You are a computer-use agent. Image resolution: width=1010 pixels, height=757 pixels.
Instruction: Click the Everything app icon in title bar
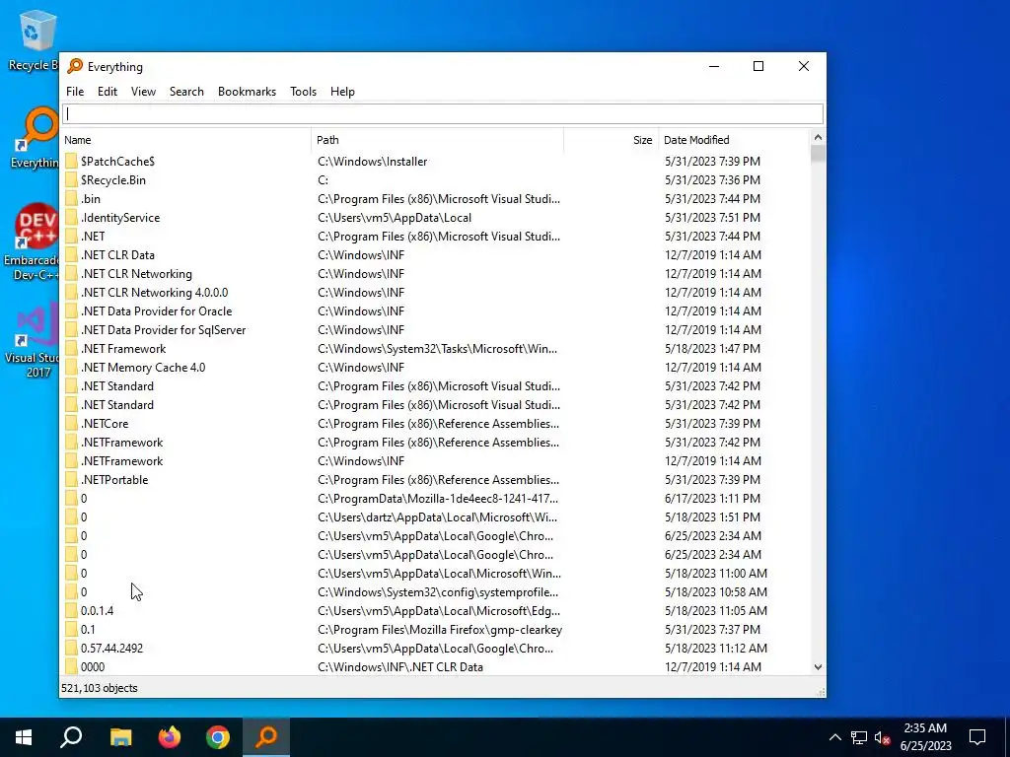pos(75,66)
